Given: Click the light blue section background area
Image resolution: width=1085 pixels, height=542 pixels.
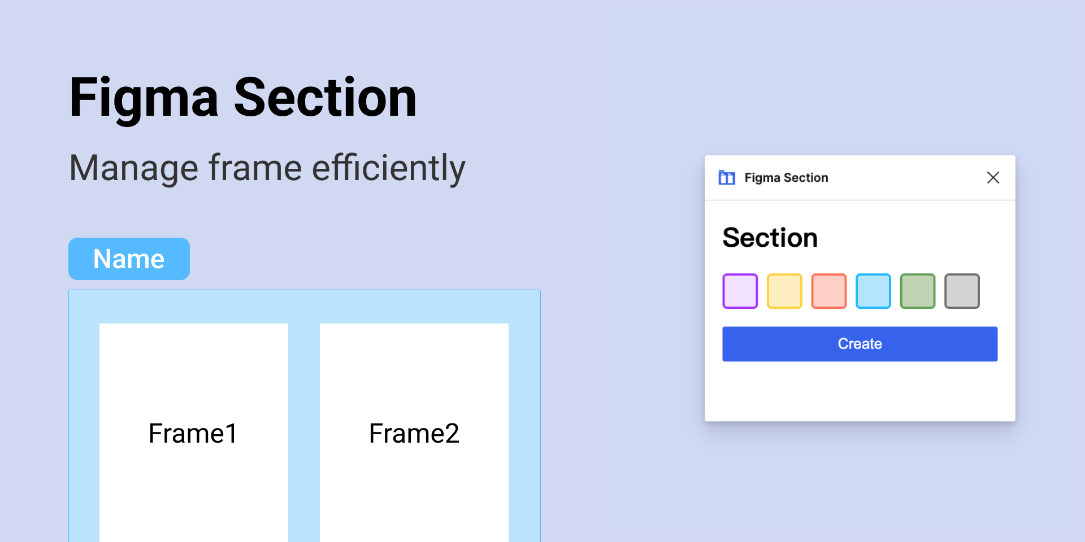Looking at the screenshot, I should coord(304,307).
